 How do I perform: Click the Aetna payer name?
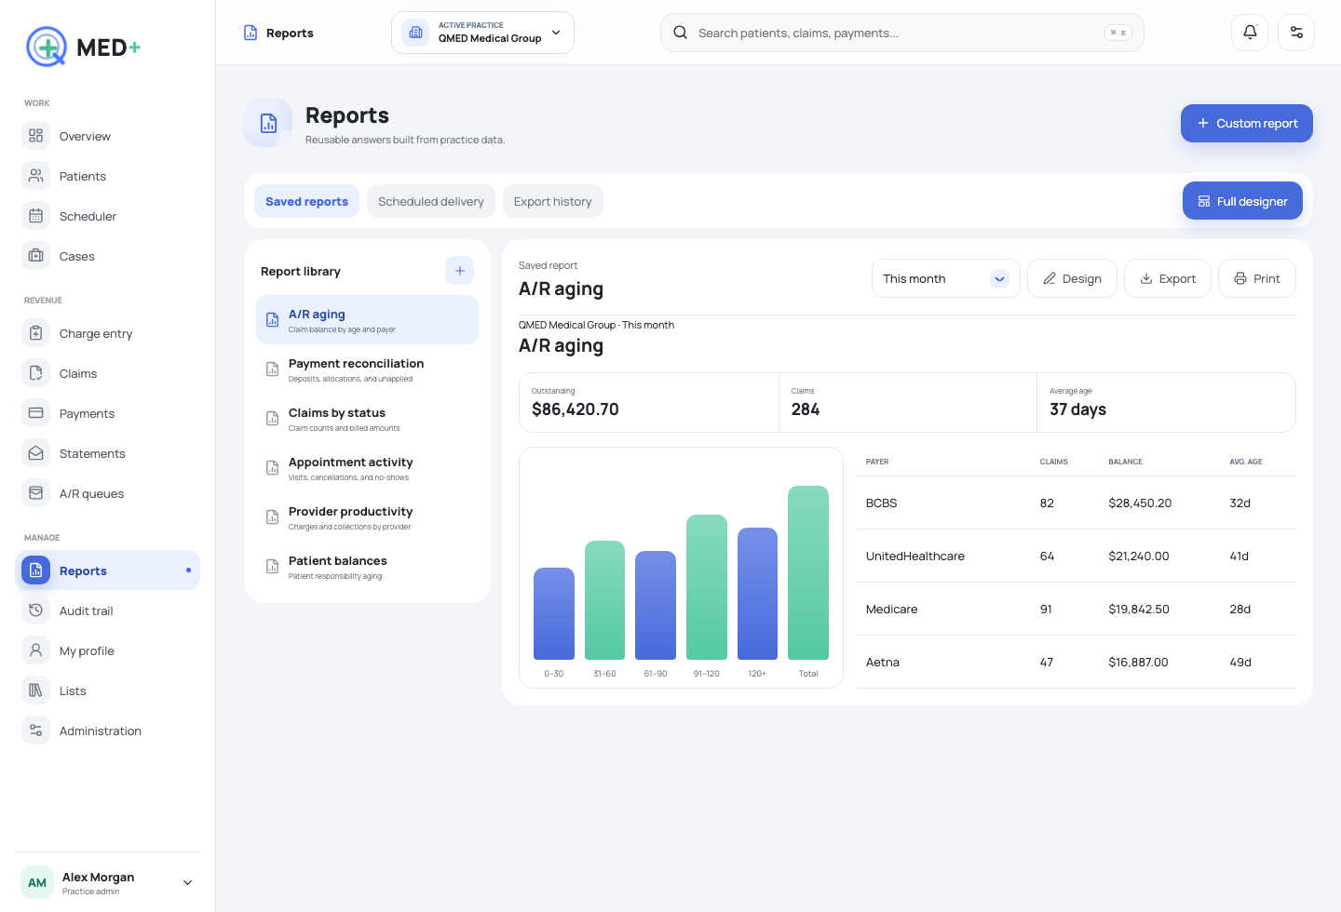pos(883,662)
